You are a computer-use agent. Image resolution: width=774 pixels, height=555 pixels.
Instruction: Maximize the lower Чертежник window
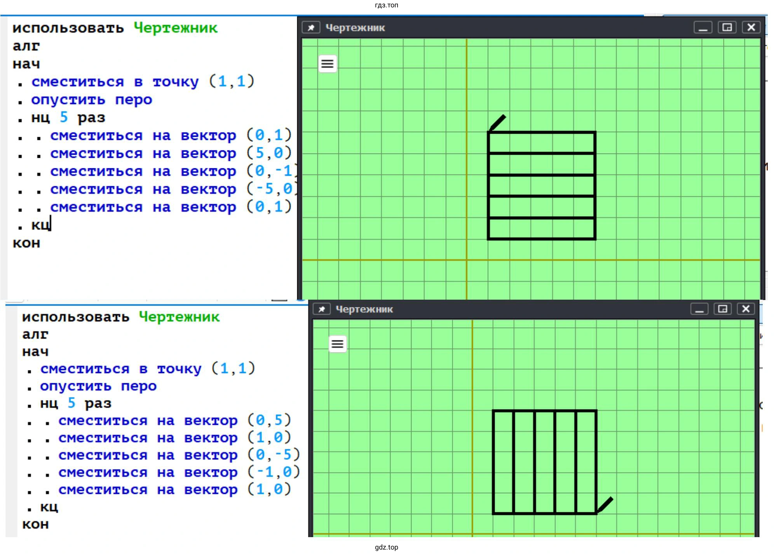click(x=723, y=309)
